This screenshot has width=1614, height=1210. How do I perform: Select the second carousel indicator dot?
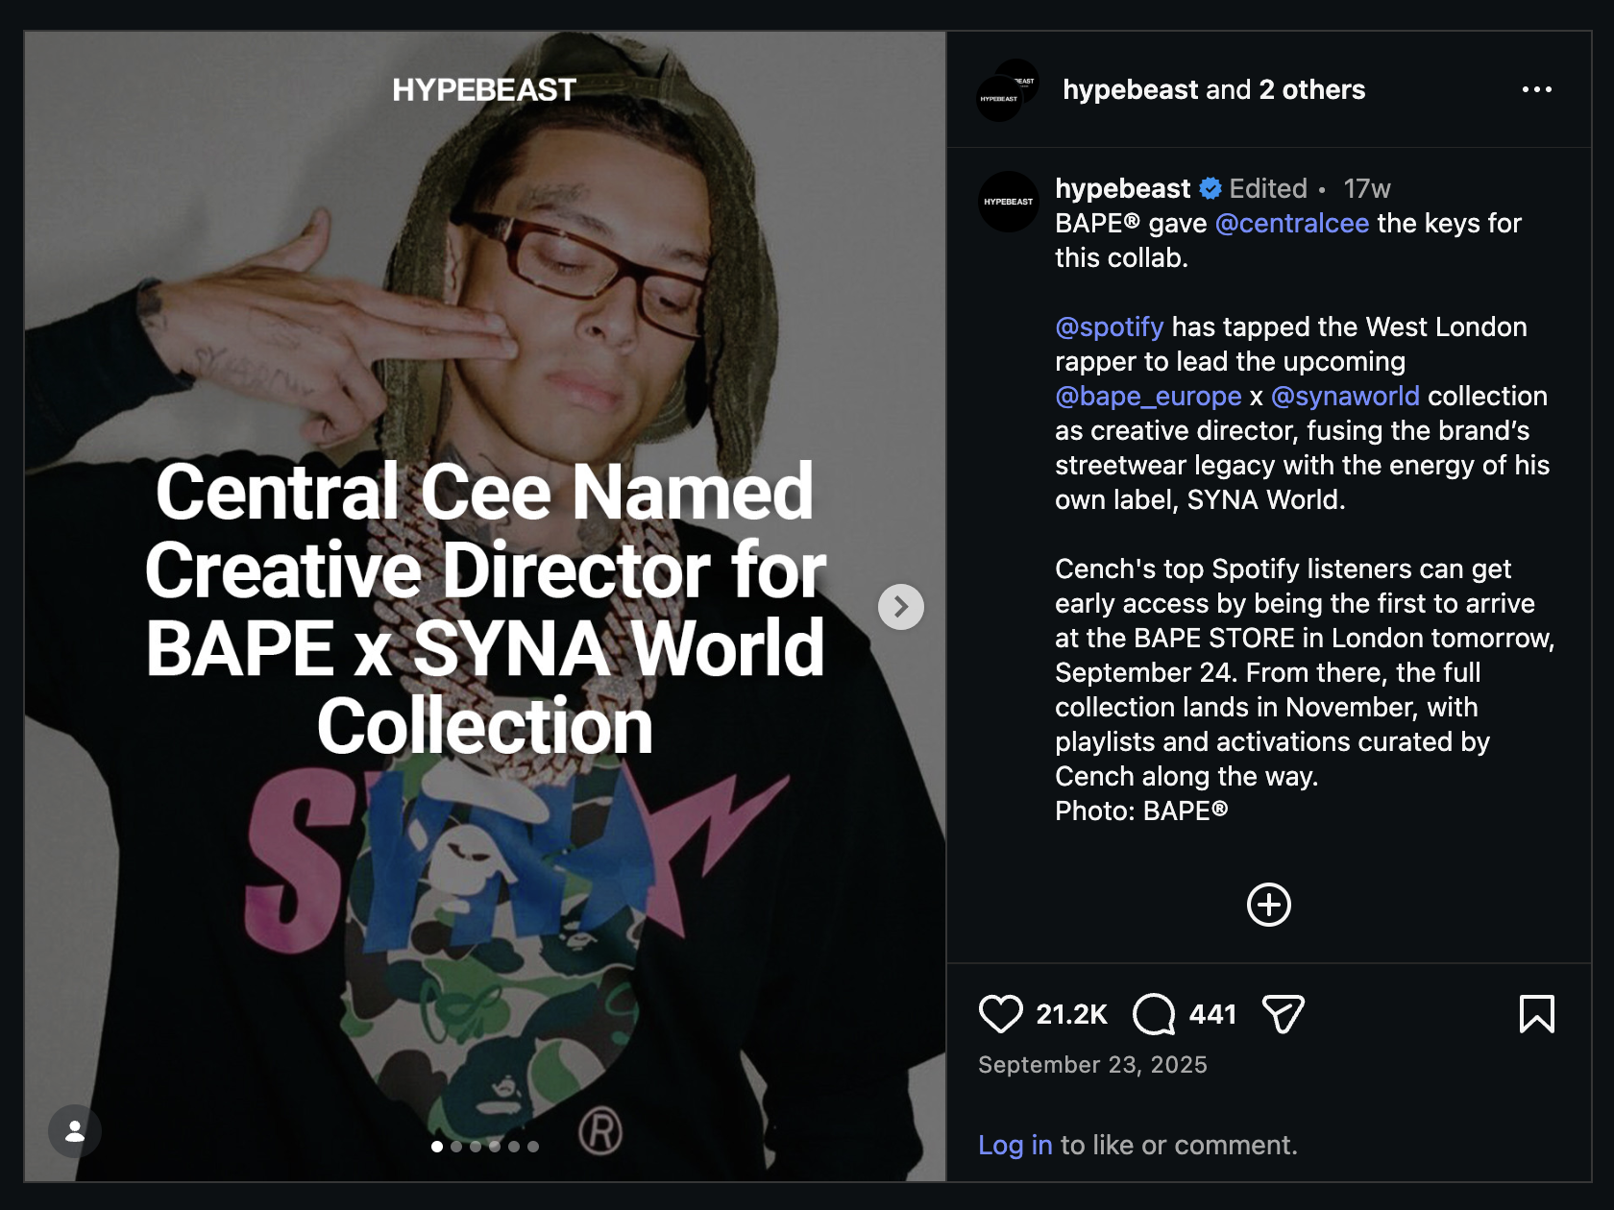(x=456, y=1147)
